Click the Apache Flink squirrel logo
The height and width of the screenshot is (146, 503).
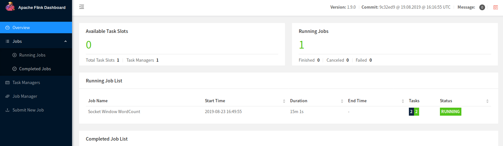tap(10, 6)
